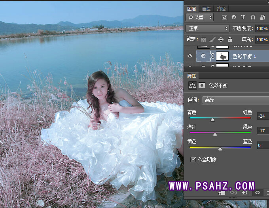Click the lock all padlock icon
This screenshot has width=269, height=208.
[x=230, y=40]
